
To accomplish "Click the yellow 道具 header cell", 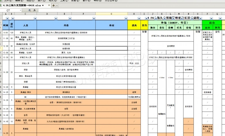I will click(134, 25).
